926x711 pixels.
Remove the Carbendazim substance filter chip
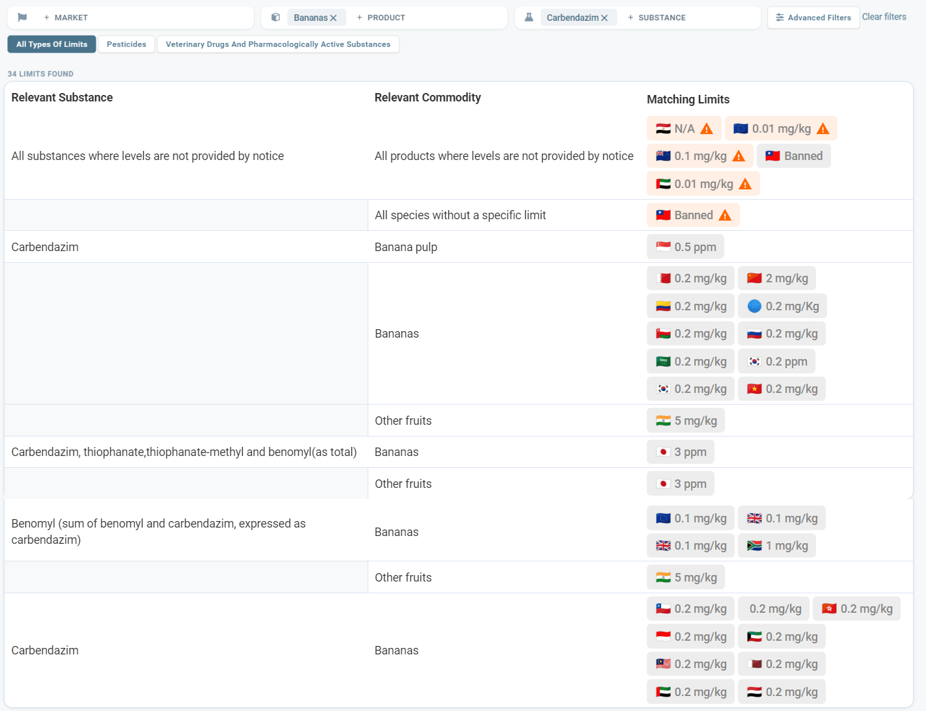point(605,18)
